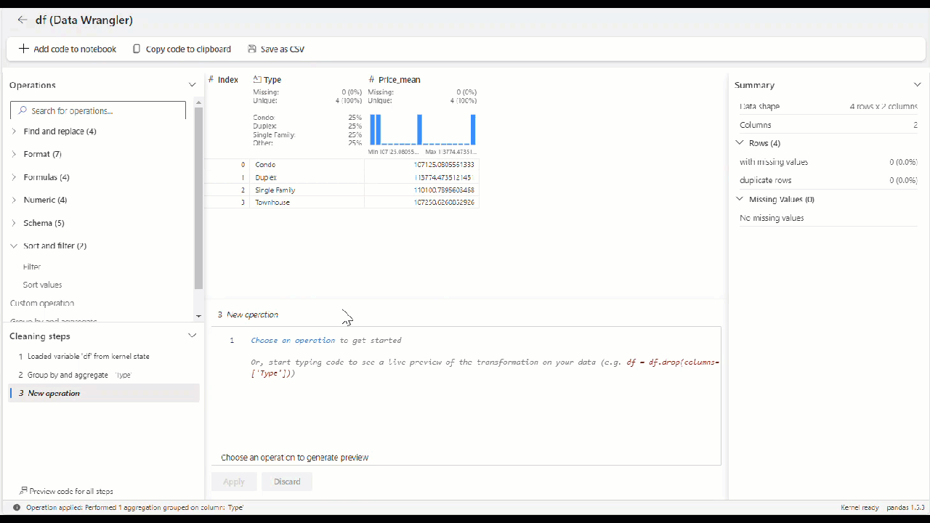Collapse the Cleaning steps panel with its chevron
Viewport: 930px width, 523px height.
click(193, 336)
